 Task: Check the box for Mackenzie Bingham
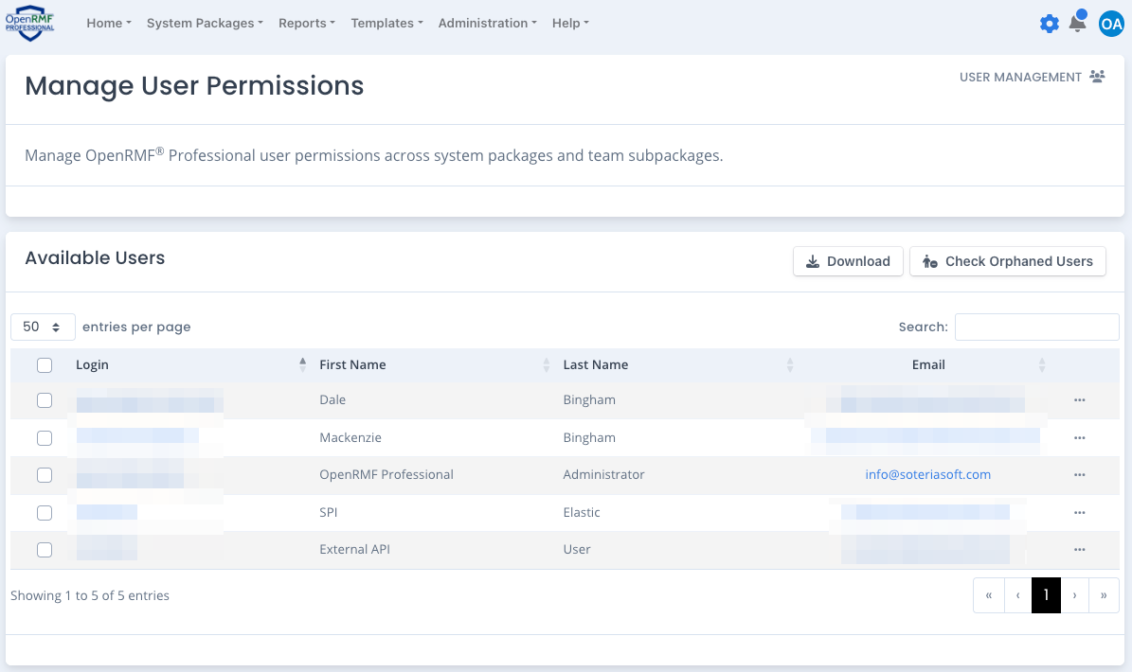[45, 437]
